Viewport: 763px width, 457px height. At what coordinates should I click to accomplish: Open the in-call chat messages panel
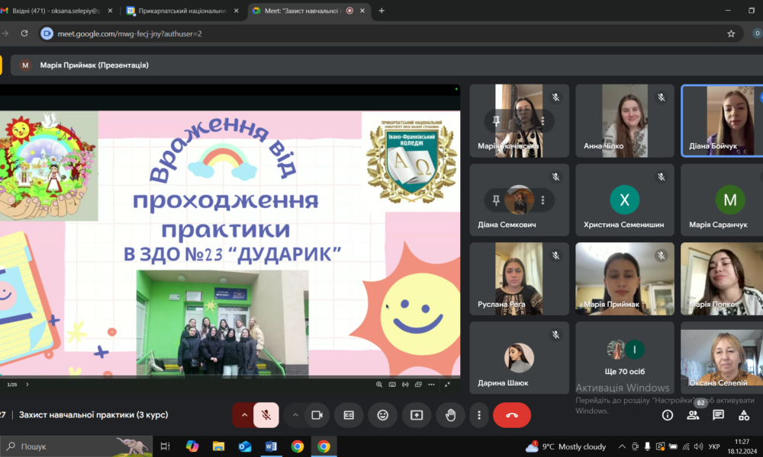[718, 415]
